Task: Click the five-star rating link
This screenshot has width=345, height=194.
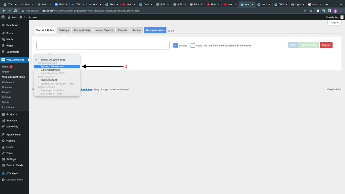Action: coord(86,89)
